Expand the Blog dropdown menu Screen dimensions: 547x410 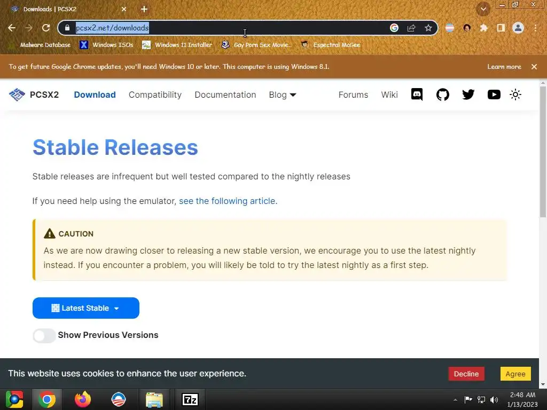pyautogui.click(x=282, y=95)
